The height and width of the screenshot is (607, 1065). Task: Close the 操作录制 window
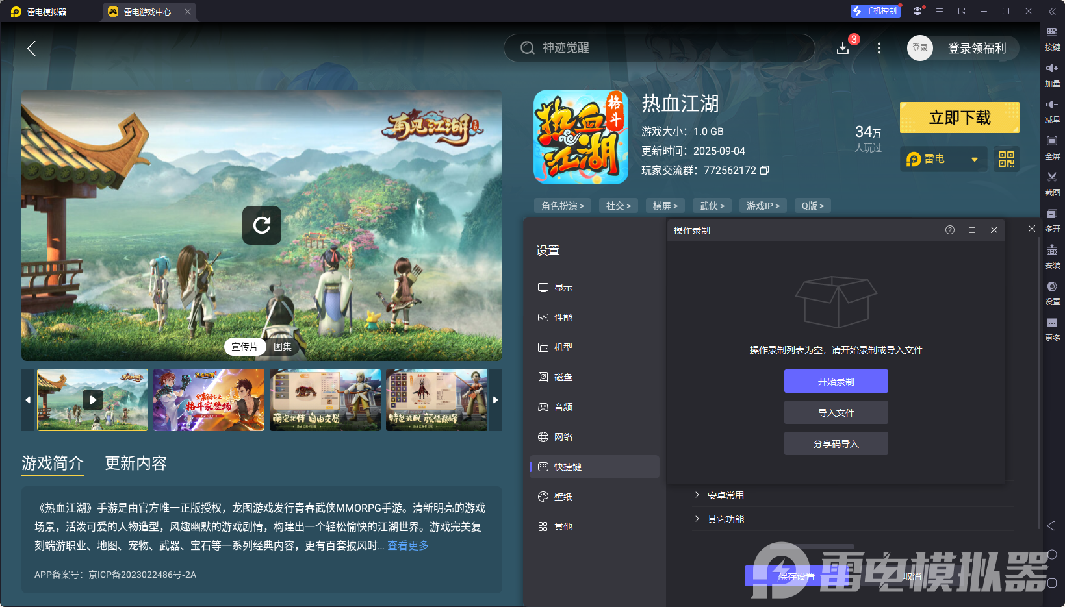994,230
